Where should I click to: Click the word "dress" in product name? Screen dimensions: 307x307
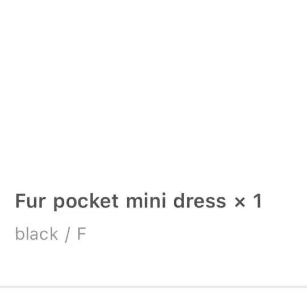coord(200,201)
